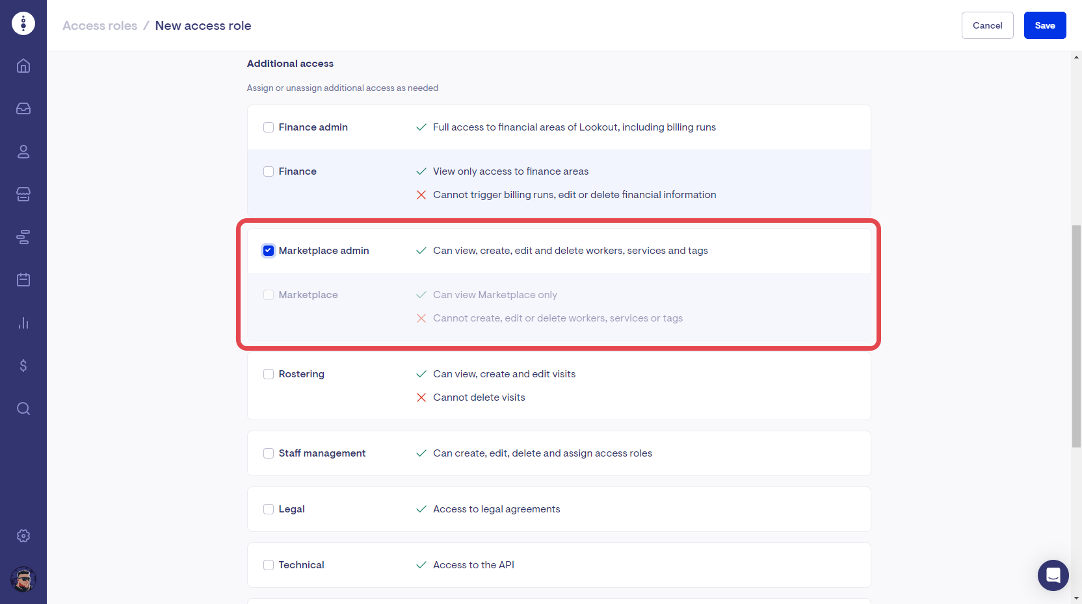Enable the Finance admin checkbox
Screen dimensions: 1082x604
(269, 127)
